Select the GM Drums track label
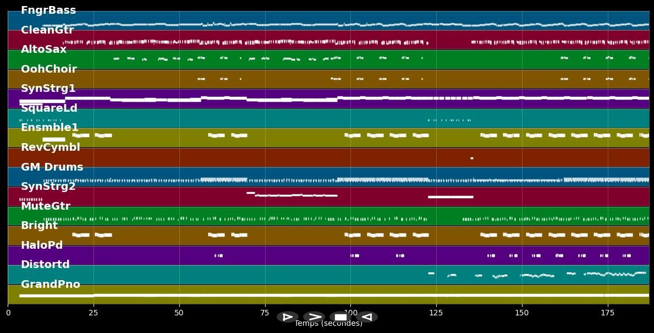 click(x=52, y=167)
